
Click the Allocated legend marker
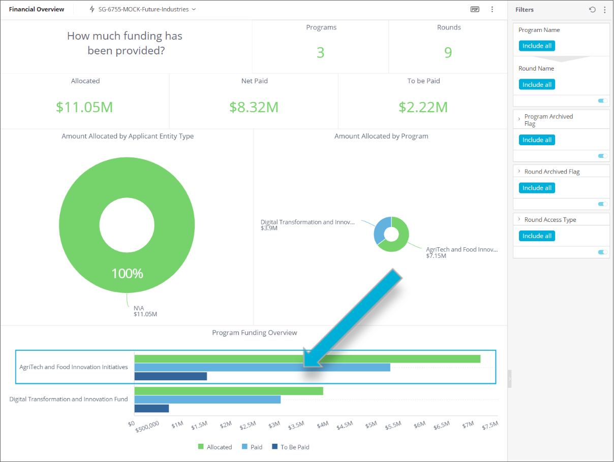[201, 447]
